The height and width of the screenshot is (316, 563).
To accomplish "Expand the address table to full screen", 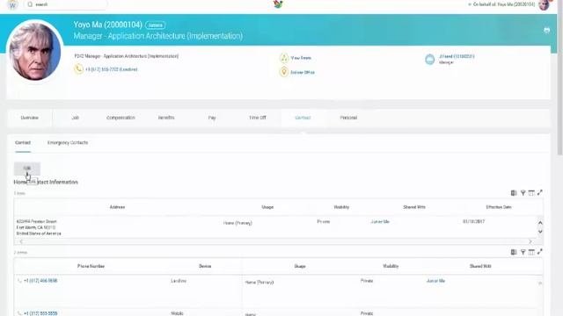I will click(539, 193).
